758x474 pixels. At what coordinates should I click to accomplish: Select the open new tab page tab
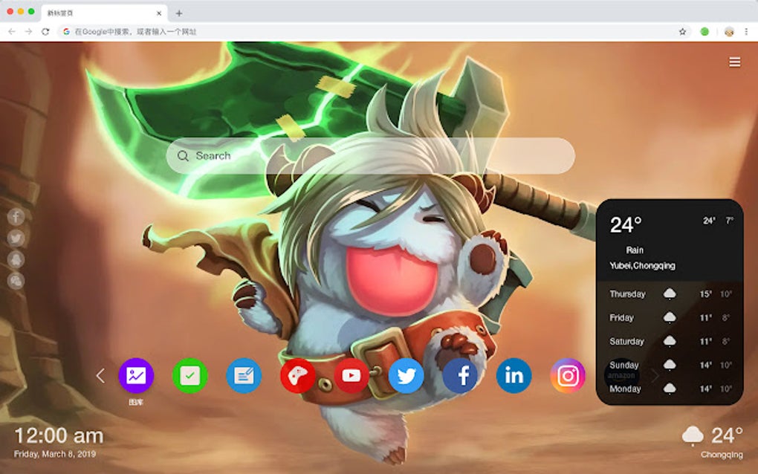point(104,13)
